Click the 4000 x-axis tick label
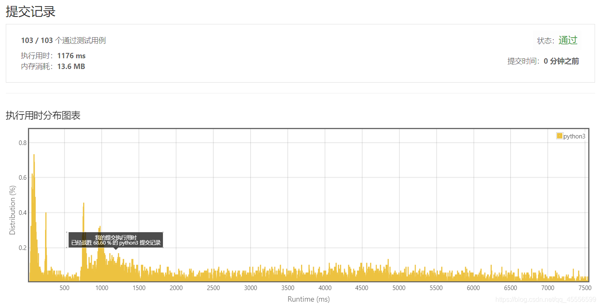Image resolution: width=600 pixels, height=307 pixels. (x=325, y=288)
